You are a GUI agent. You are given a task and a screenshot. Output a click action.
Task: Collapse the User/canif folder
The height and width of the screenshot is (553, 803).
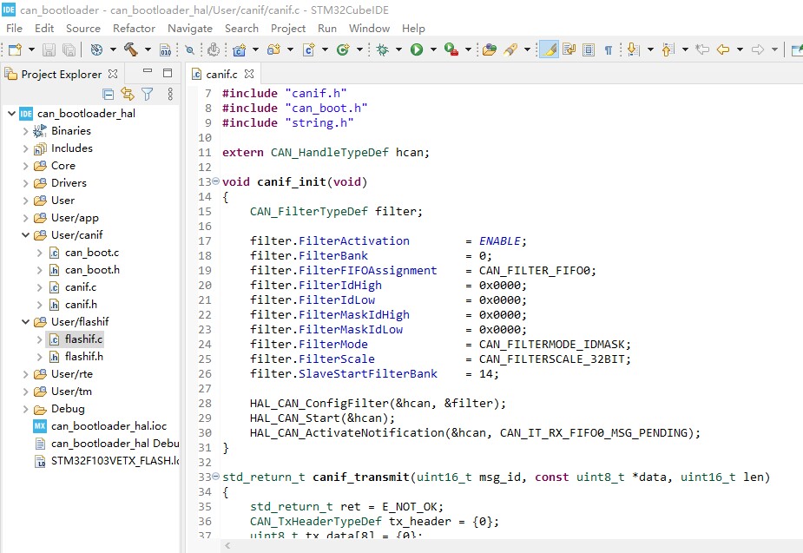pyautogui.click(x=25, y=235)
